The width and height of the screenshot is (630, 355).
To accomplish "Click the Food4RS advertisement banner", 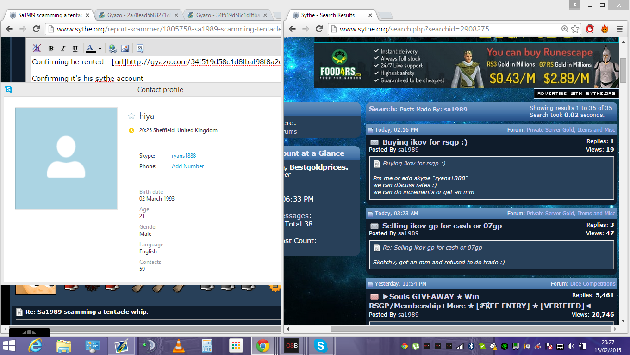I will 466,66.
